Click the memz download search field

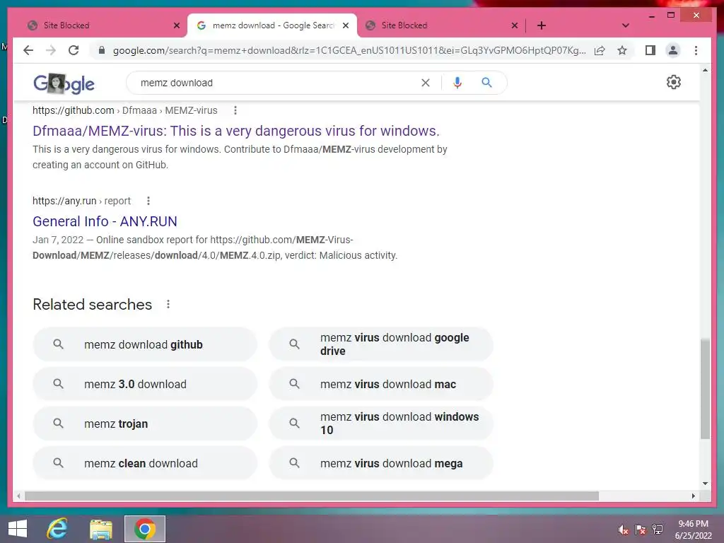(277, 83)
